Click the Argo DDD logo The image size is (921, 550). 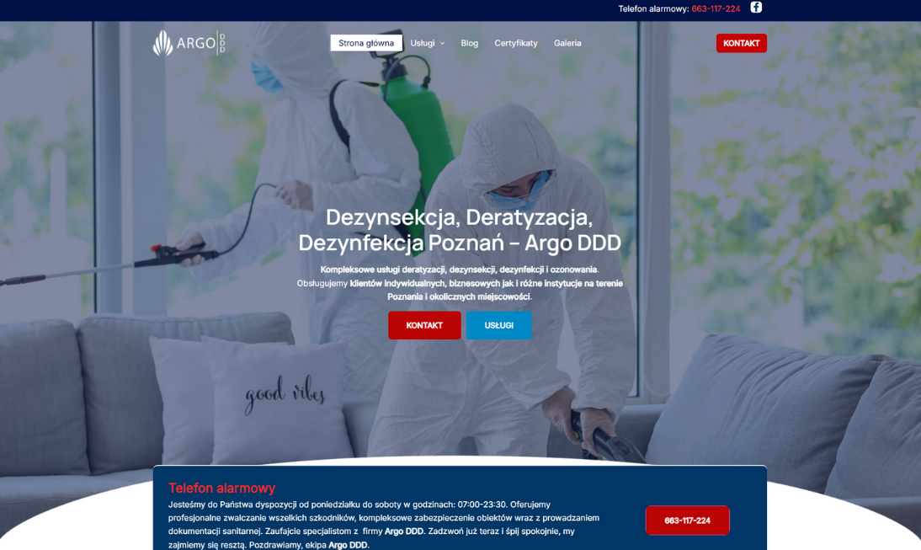pos(189,43)
